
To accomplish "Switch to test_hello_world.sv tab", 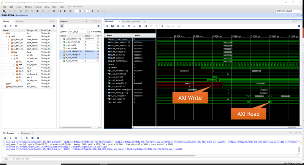I will point(131,22).
